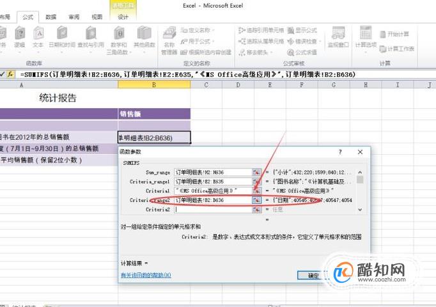The image size is (436, 307).
Task: Click 开始计算 (Calculate Now)
Action: tap(394, 34)
